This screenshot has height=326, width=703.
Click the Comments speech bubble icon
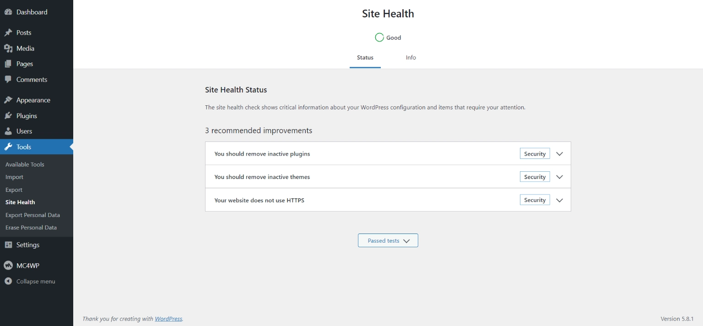(8, 79)
